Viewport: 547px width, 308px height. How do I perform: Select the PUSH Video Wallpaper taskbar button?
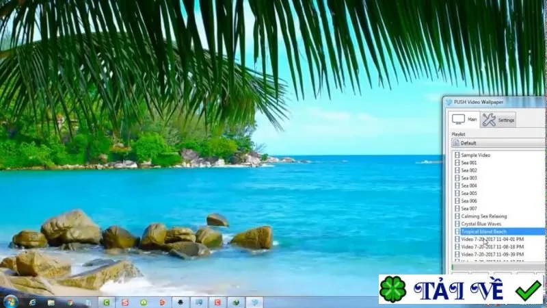pyautogui.click(x=254, y=303)
